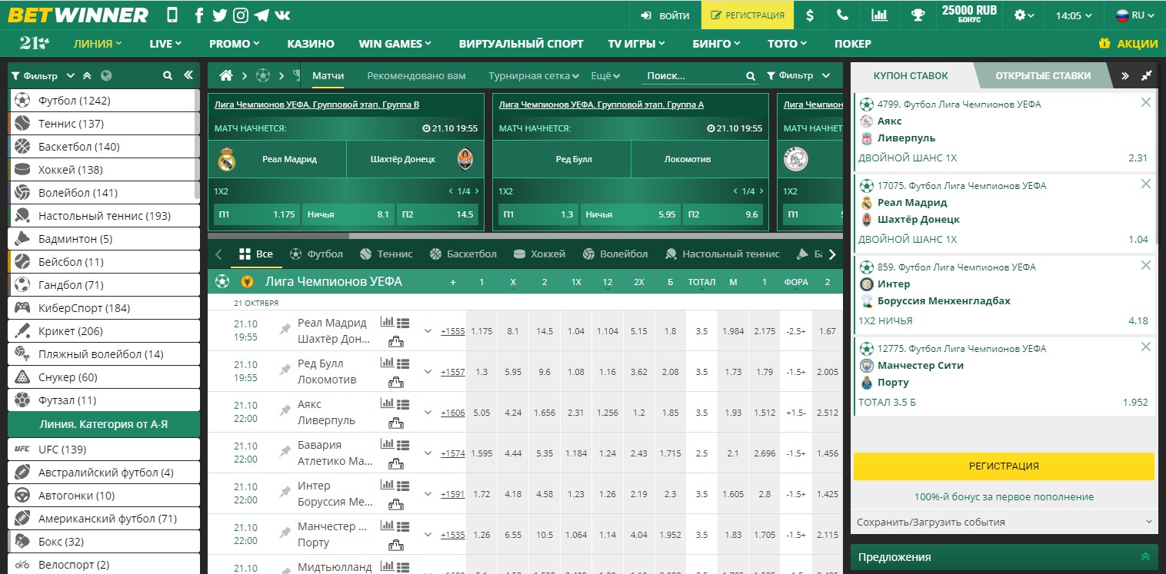Image resolution: width=1166 pixels, height=574 pixels.
Task: Click the ВОЙТИ login button
Action: pos(665,15)
